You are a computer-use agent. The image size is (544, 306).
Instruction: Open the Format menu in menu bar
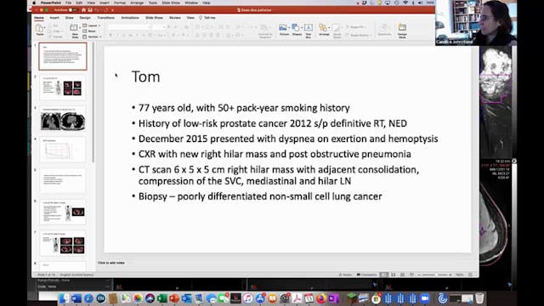[120, 3]
